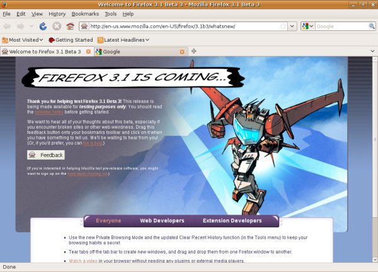This screenshot has height=272, width=378.
Task: Expand the Latest Headlines feed
Action: [x=123, y=40]
